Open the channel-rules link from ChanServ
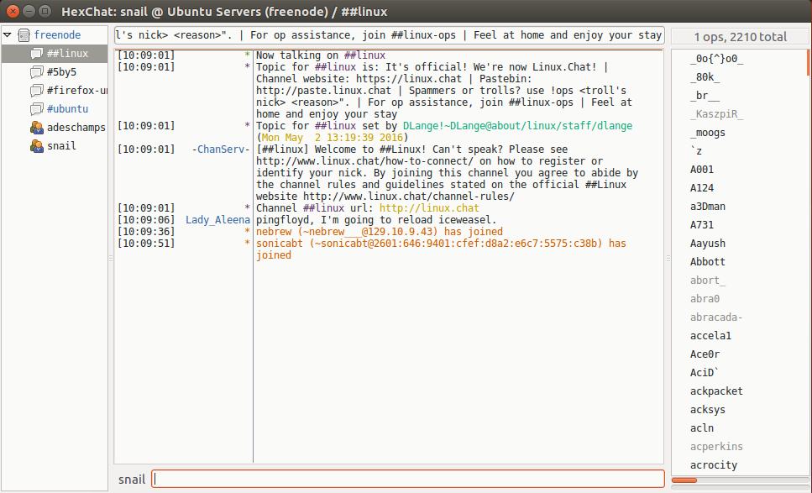812x493 pixels. [409, 197]
